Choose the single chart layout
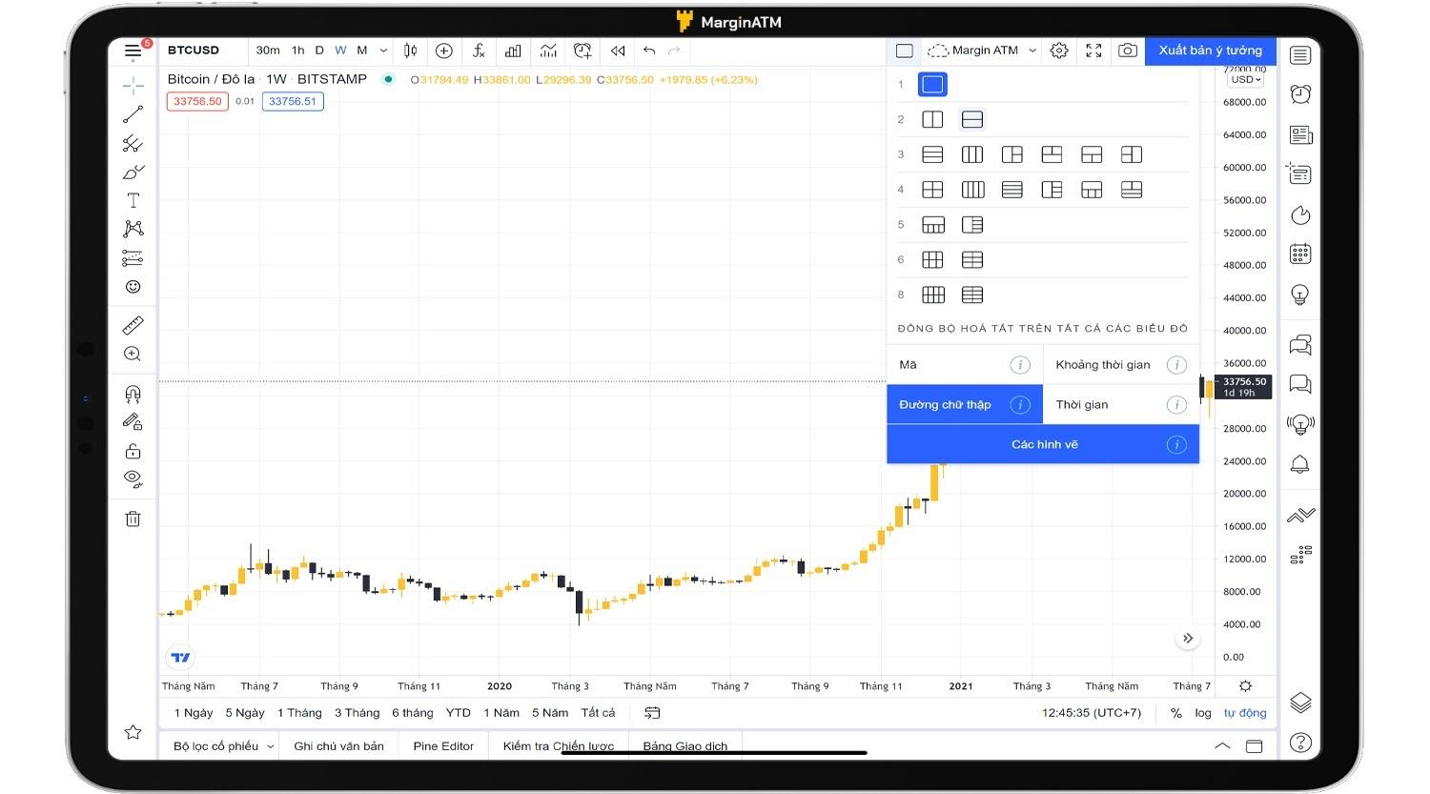 point(932,85)
